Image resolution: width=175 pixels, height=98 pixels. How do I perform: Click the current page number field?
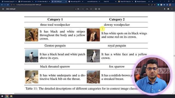point(75,9)
